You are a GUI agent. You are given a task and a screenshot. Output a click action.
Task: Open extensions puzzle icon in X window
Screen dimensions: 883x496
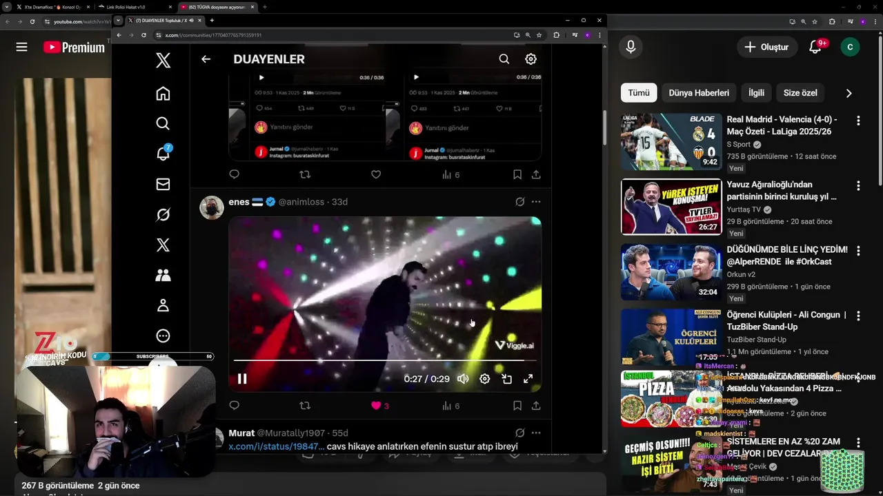click(x=556, y=35)
